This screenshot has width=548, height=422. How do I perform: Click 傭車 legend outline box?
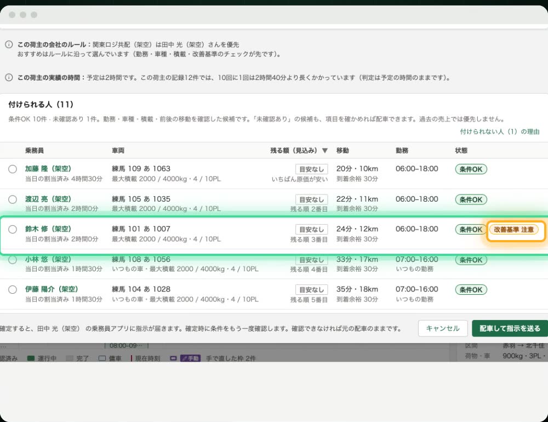102,358
